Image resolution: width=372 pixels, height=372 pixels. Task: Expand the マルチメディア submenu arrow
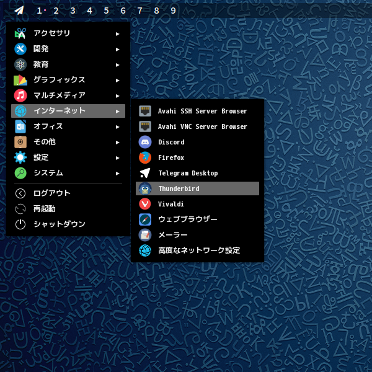point(117,95)
